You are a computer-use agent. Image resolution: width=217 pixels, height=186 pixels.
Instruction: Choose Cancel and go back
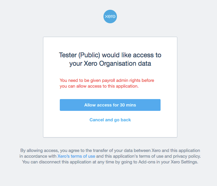(x=110, y=120)
